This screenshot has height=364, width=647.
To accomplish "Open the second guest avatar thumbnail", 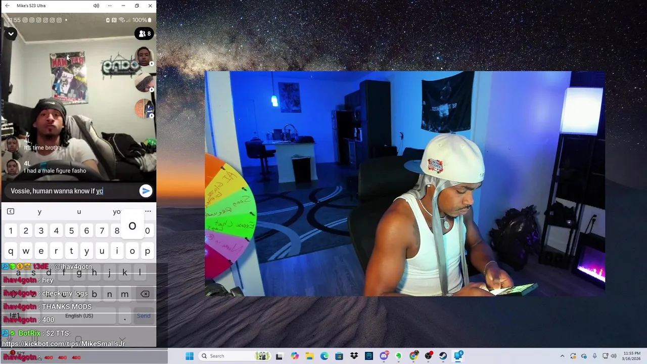I will click(x=145, y=83).
